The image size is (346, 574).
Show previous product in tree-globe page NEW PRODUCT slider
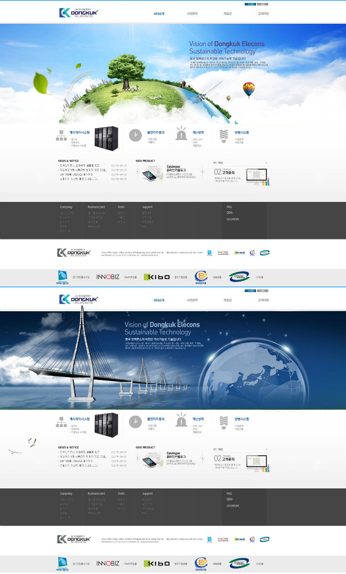coord(138,171)
